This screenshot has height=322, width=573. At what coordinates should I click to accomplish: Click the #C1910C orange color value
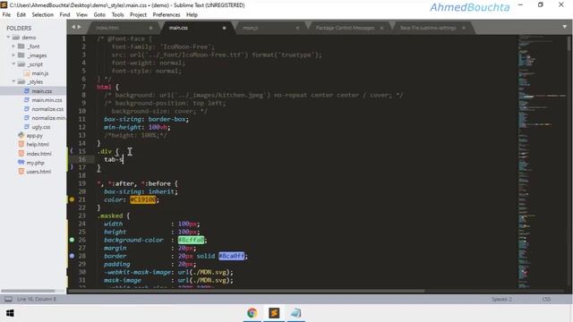143,199
